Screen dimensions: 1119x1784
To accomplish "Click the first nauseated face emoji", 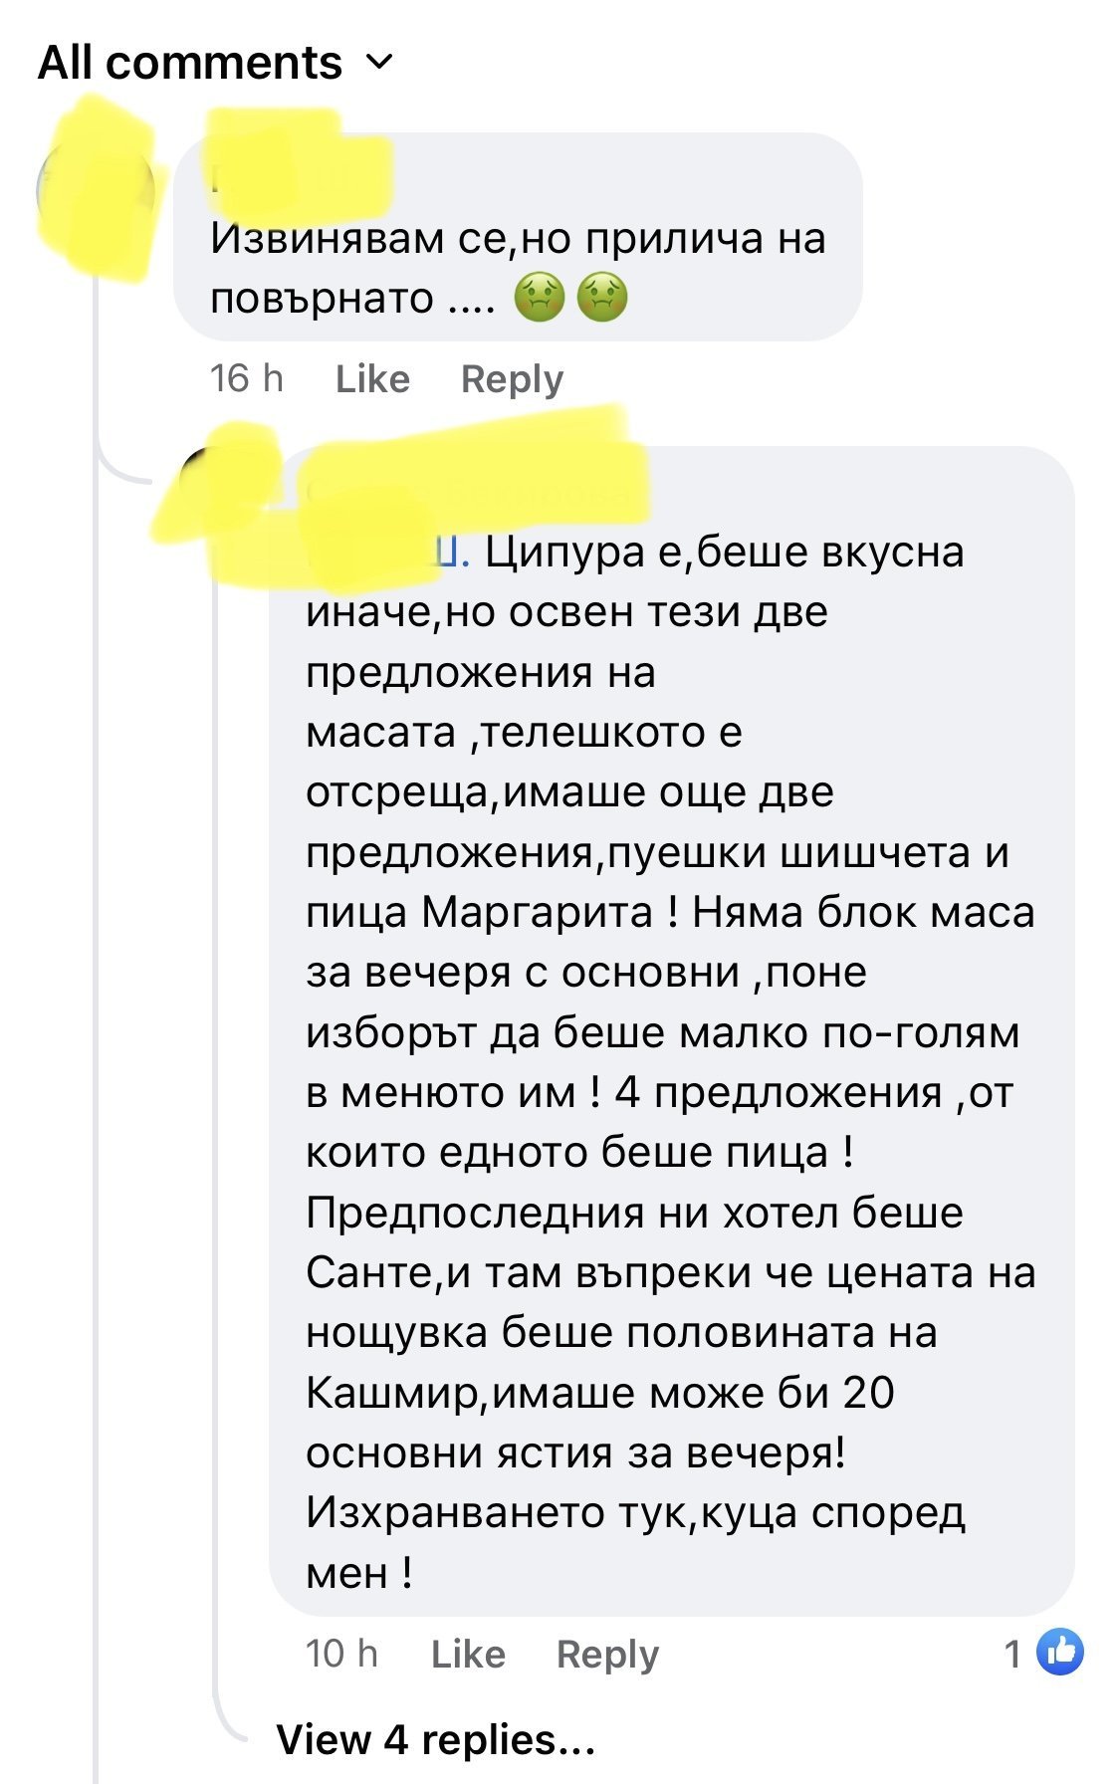I will coord(539,298).
